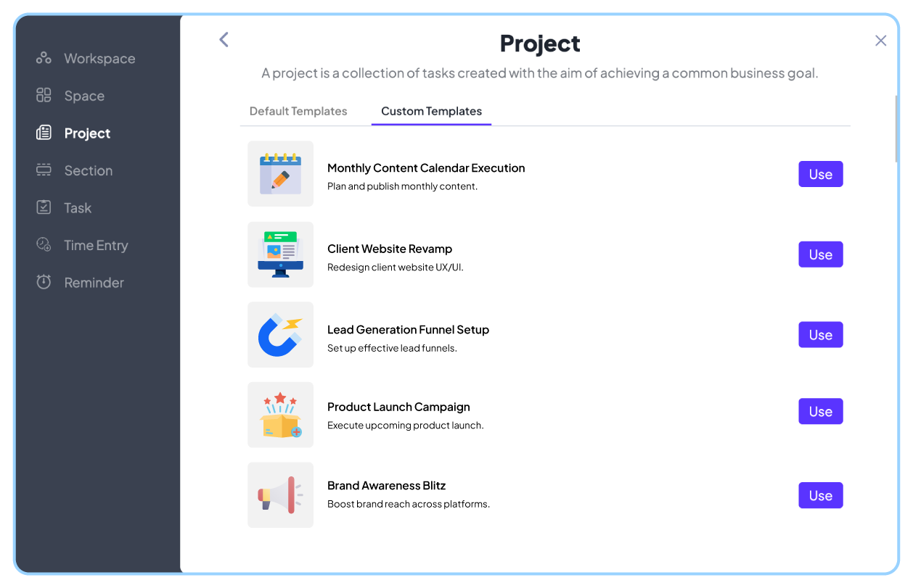913x588 pixels.
Task: Click 'Set up effective lead funnels.' description
Action: [392, 348]
